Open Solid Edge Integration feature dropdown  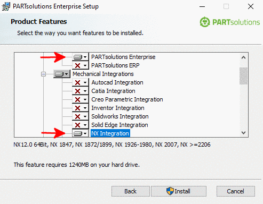(80, 125)
